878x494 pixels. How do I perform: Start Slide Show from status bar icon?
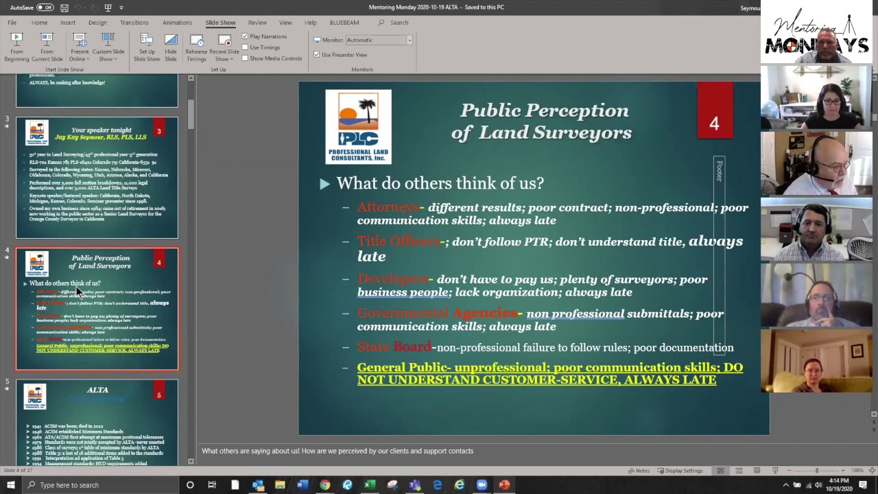tap(775, 471)
